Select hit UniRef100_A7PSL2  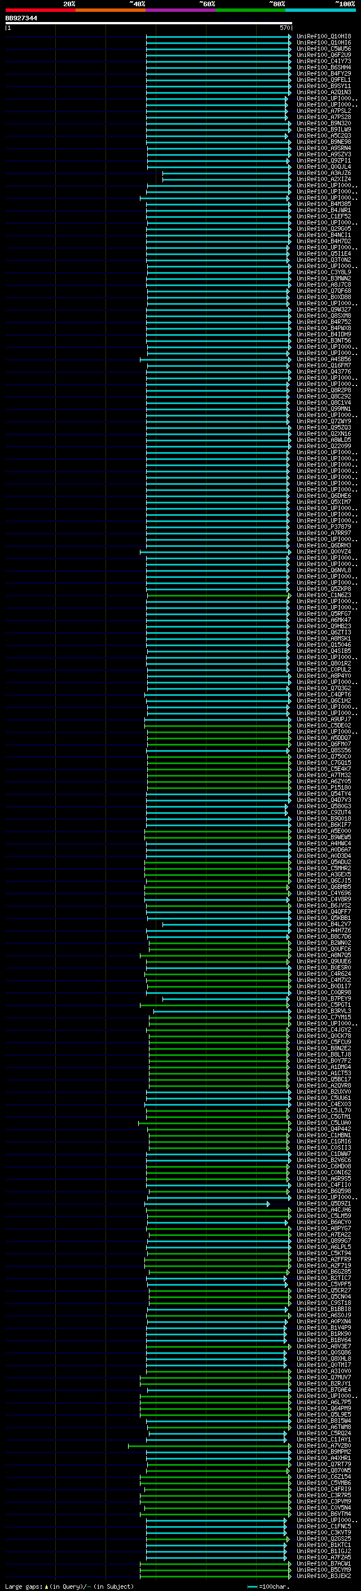[x=324, y=111]
